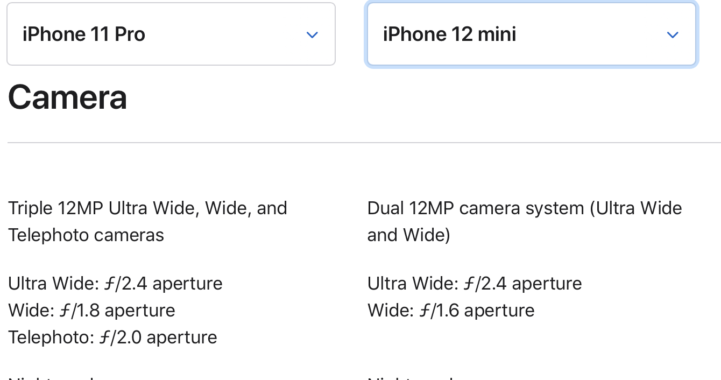The height and width of the screenshot is (380, 721).
Task: Click the Wide ƒ/1.8 aperture spec
Action: (x=91, y=311)
